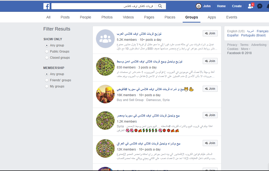Screen dimensions: 269x171
Task: Join the 16K members Damascus group
Action: click(x=210, y=89)
